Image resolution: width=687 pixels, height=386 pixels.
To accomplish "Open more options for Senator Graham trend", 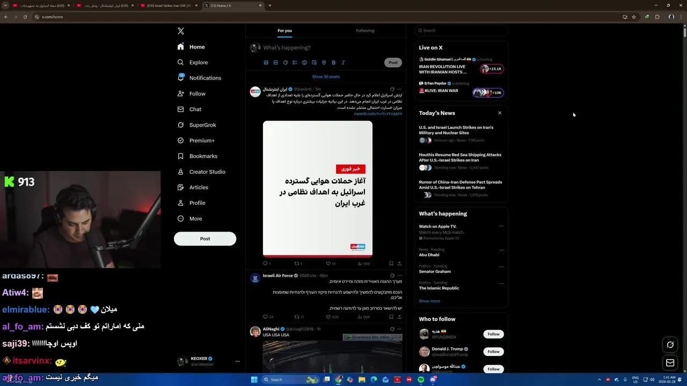I will click(501, 266).
